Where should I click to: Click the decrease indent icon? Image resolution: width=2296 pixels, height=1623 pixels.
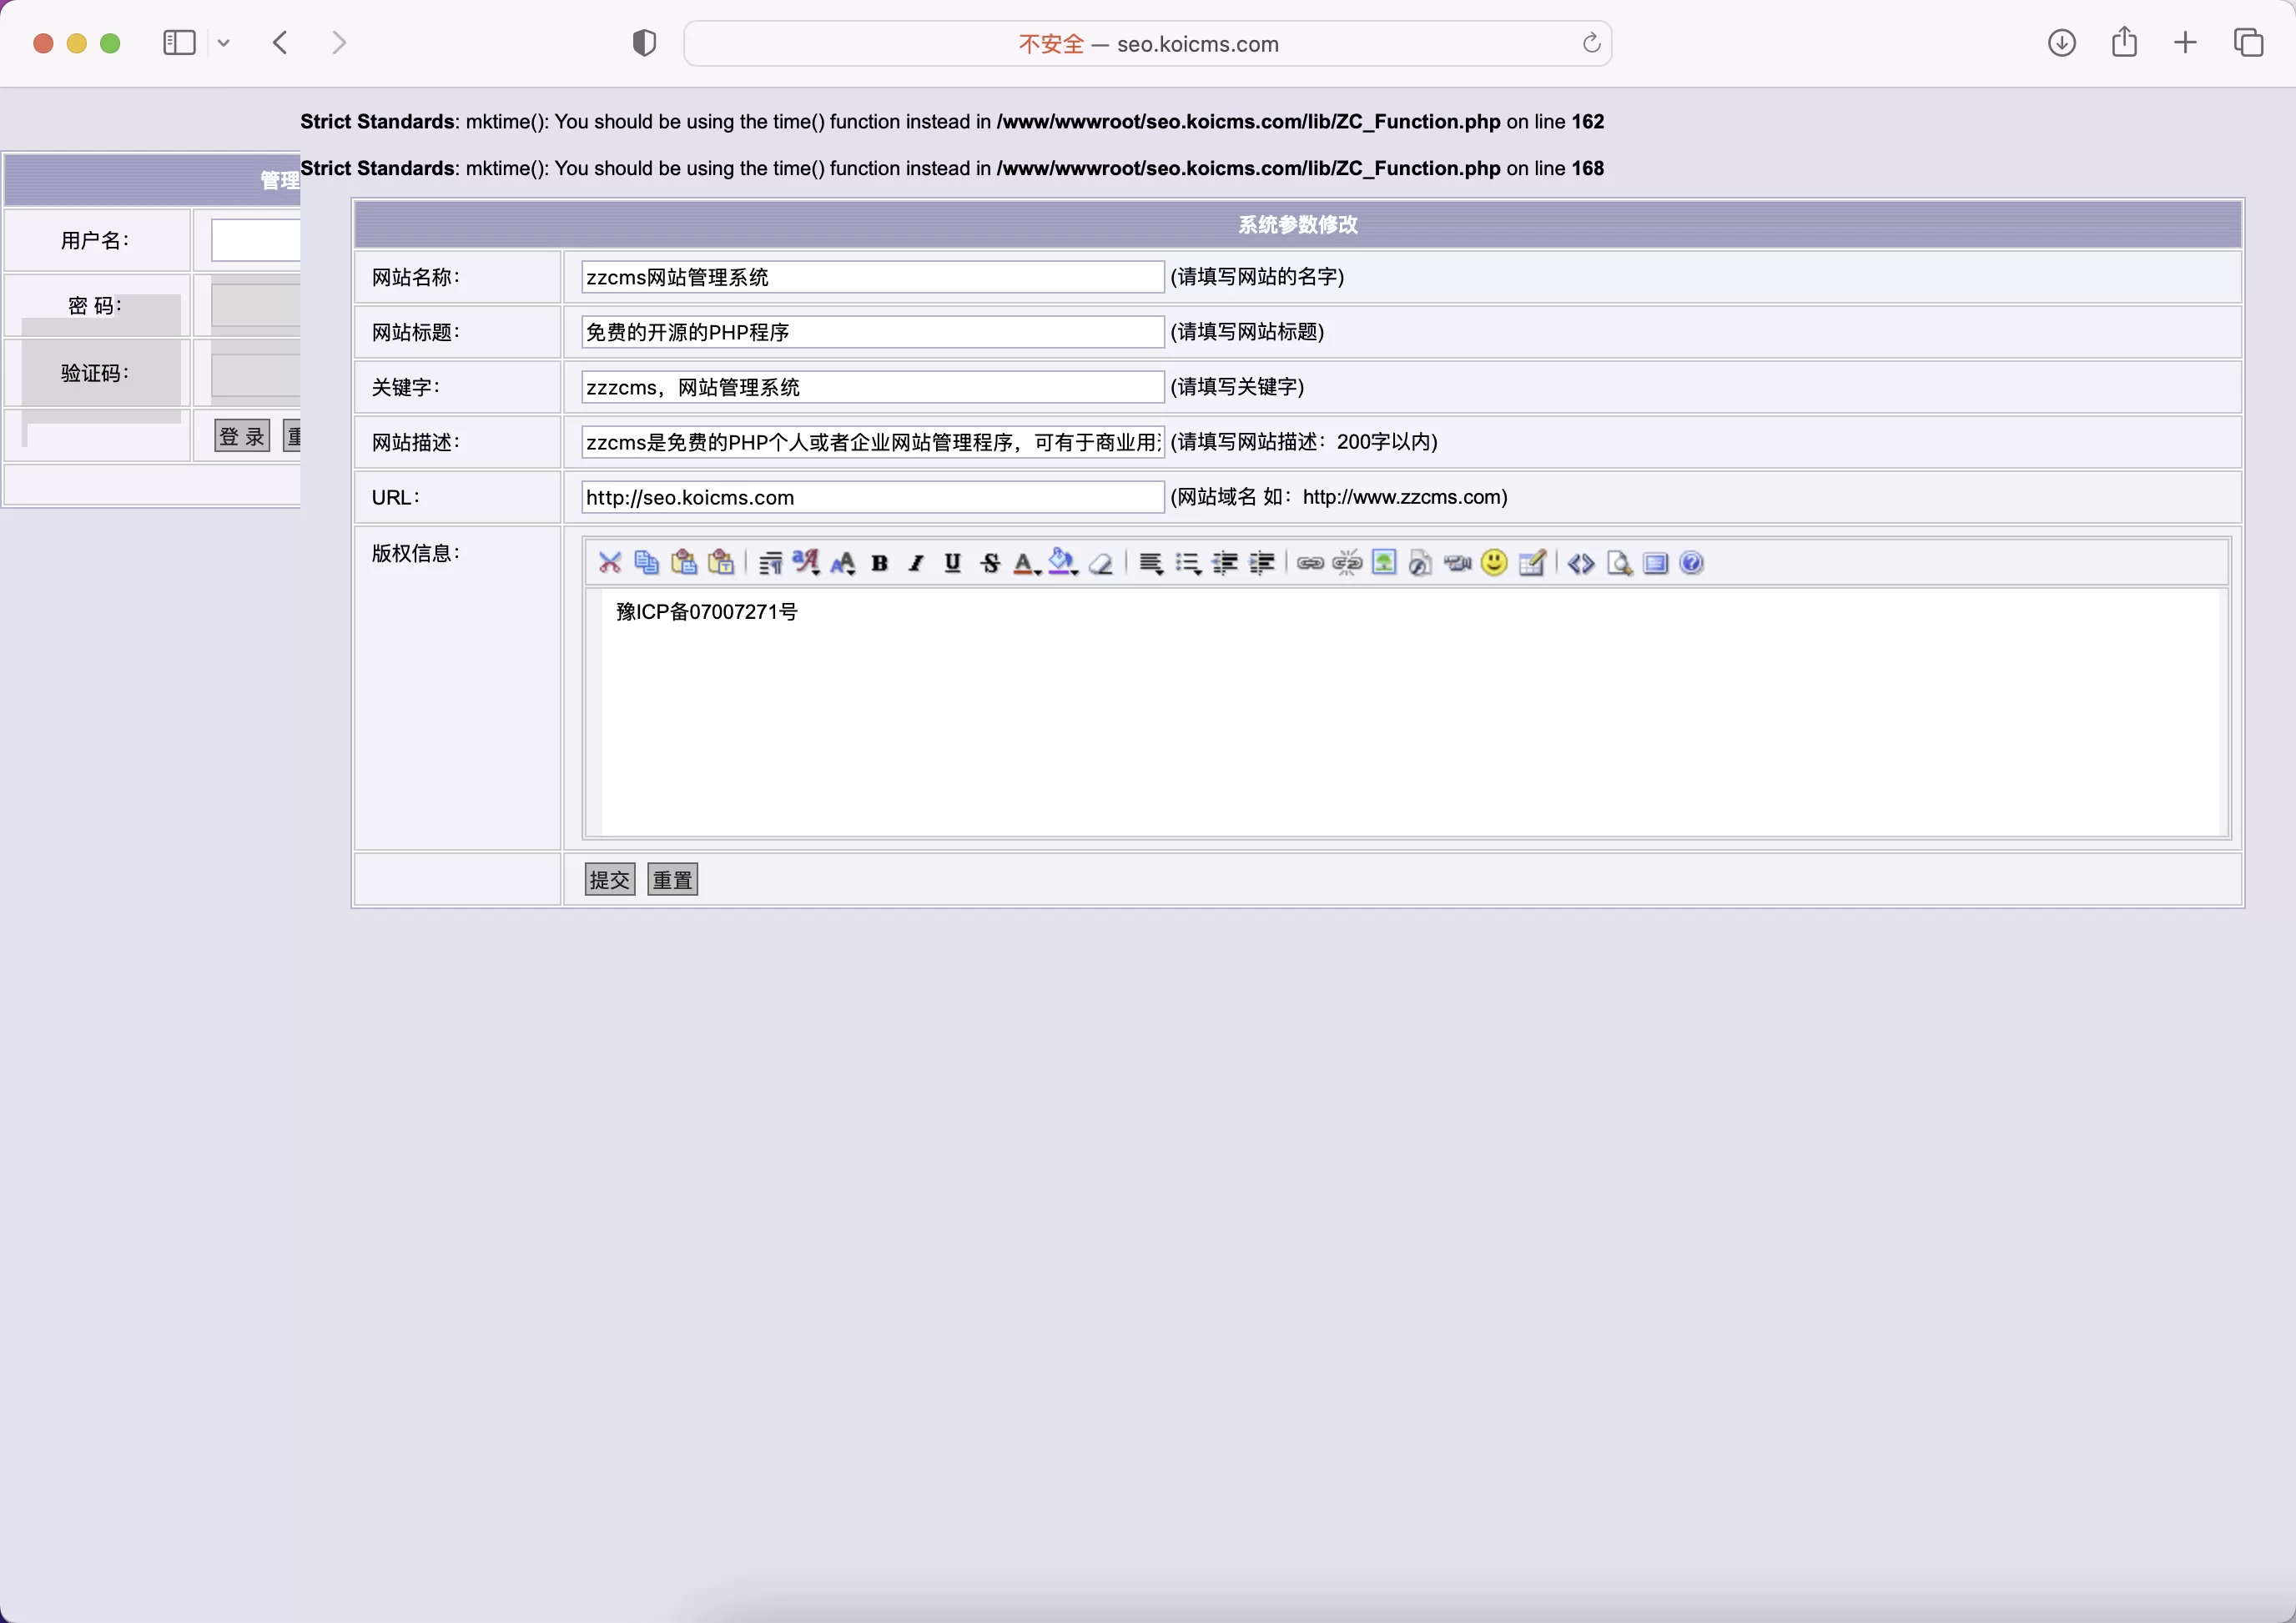coord(1225,563)
